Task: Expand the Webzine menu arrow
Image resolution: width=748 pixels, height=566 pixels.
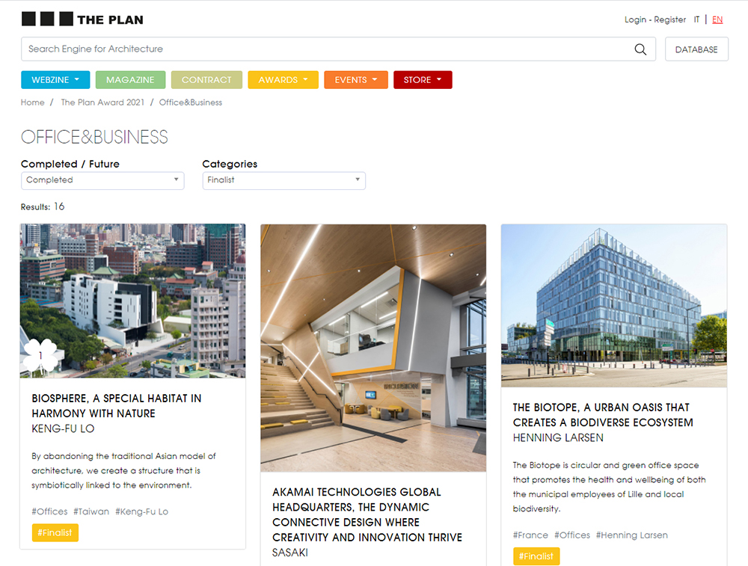Action: click(x=77, y=80)
